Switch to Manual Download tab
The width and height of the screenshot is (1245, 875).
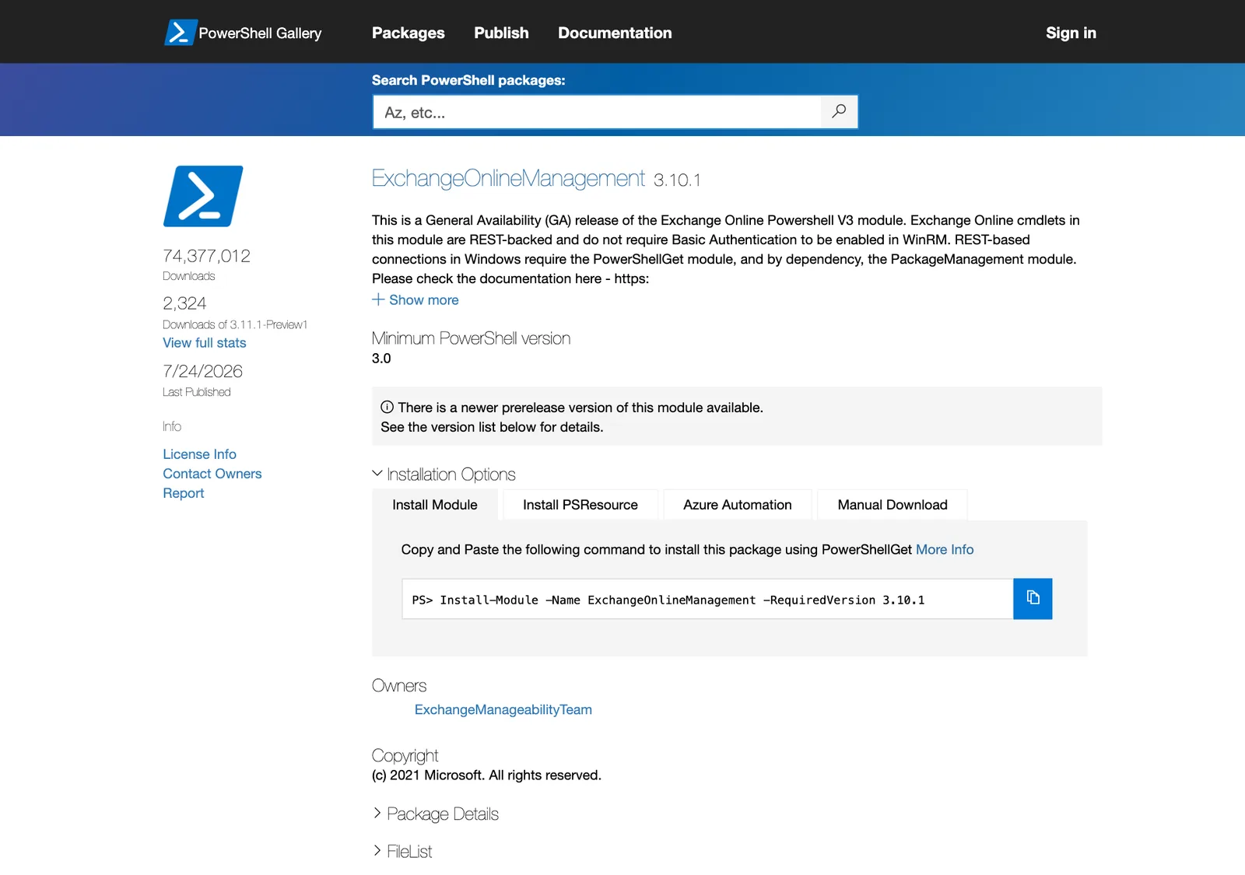pyautogui.click(x=893, y=505)
